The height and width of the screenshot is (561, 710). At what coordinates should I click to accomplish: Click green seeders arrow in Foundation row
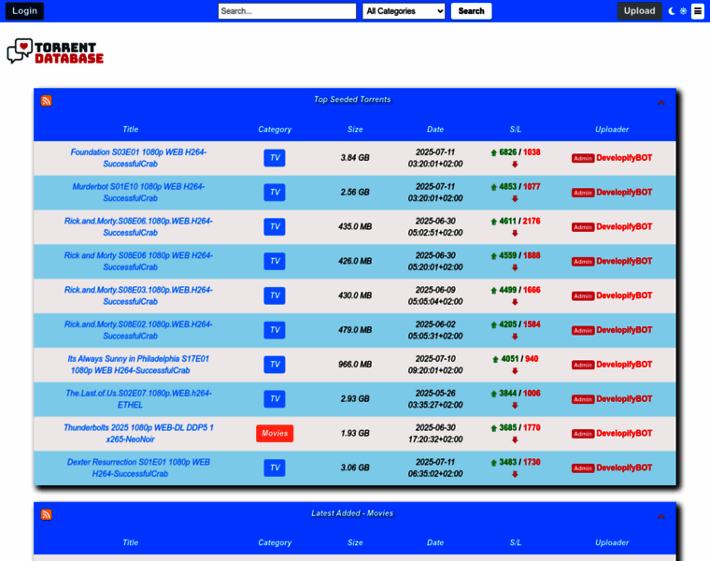[x=493, y=152]
